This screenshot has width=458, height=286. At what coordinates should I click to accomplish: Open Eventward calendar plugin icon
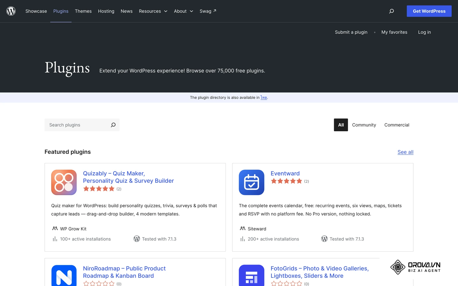[252, 182]
